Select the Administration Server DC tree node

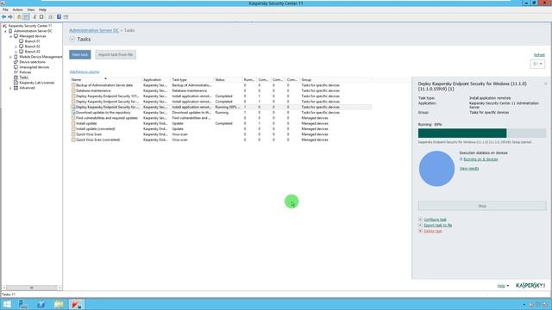click(x=33, y=31)
